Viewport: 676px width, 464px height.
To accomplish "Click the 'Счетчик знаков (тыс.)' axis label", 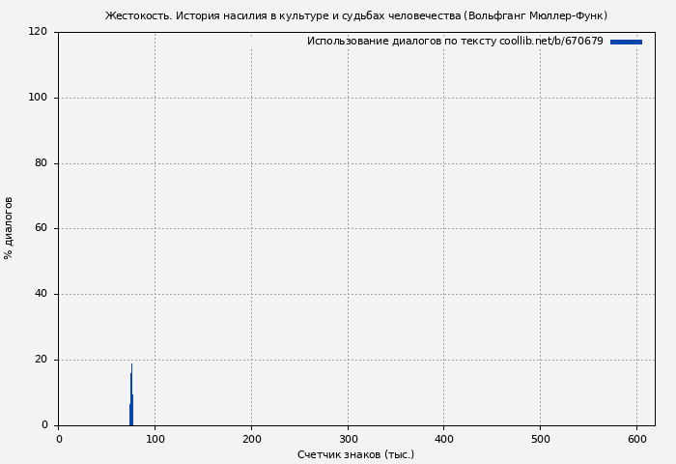I will coord(355,454).
